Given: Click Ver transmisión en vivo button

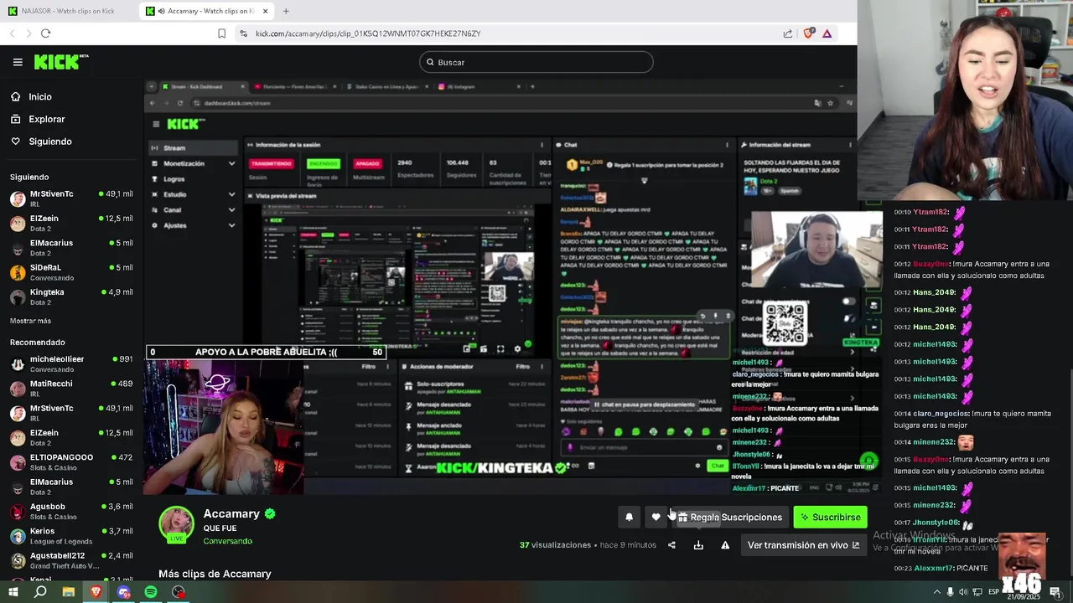Looking at the screenshot, I should pyautogui.click(x=803, y=545).
